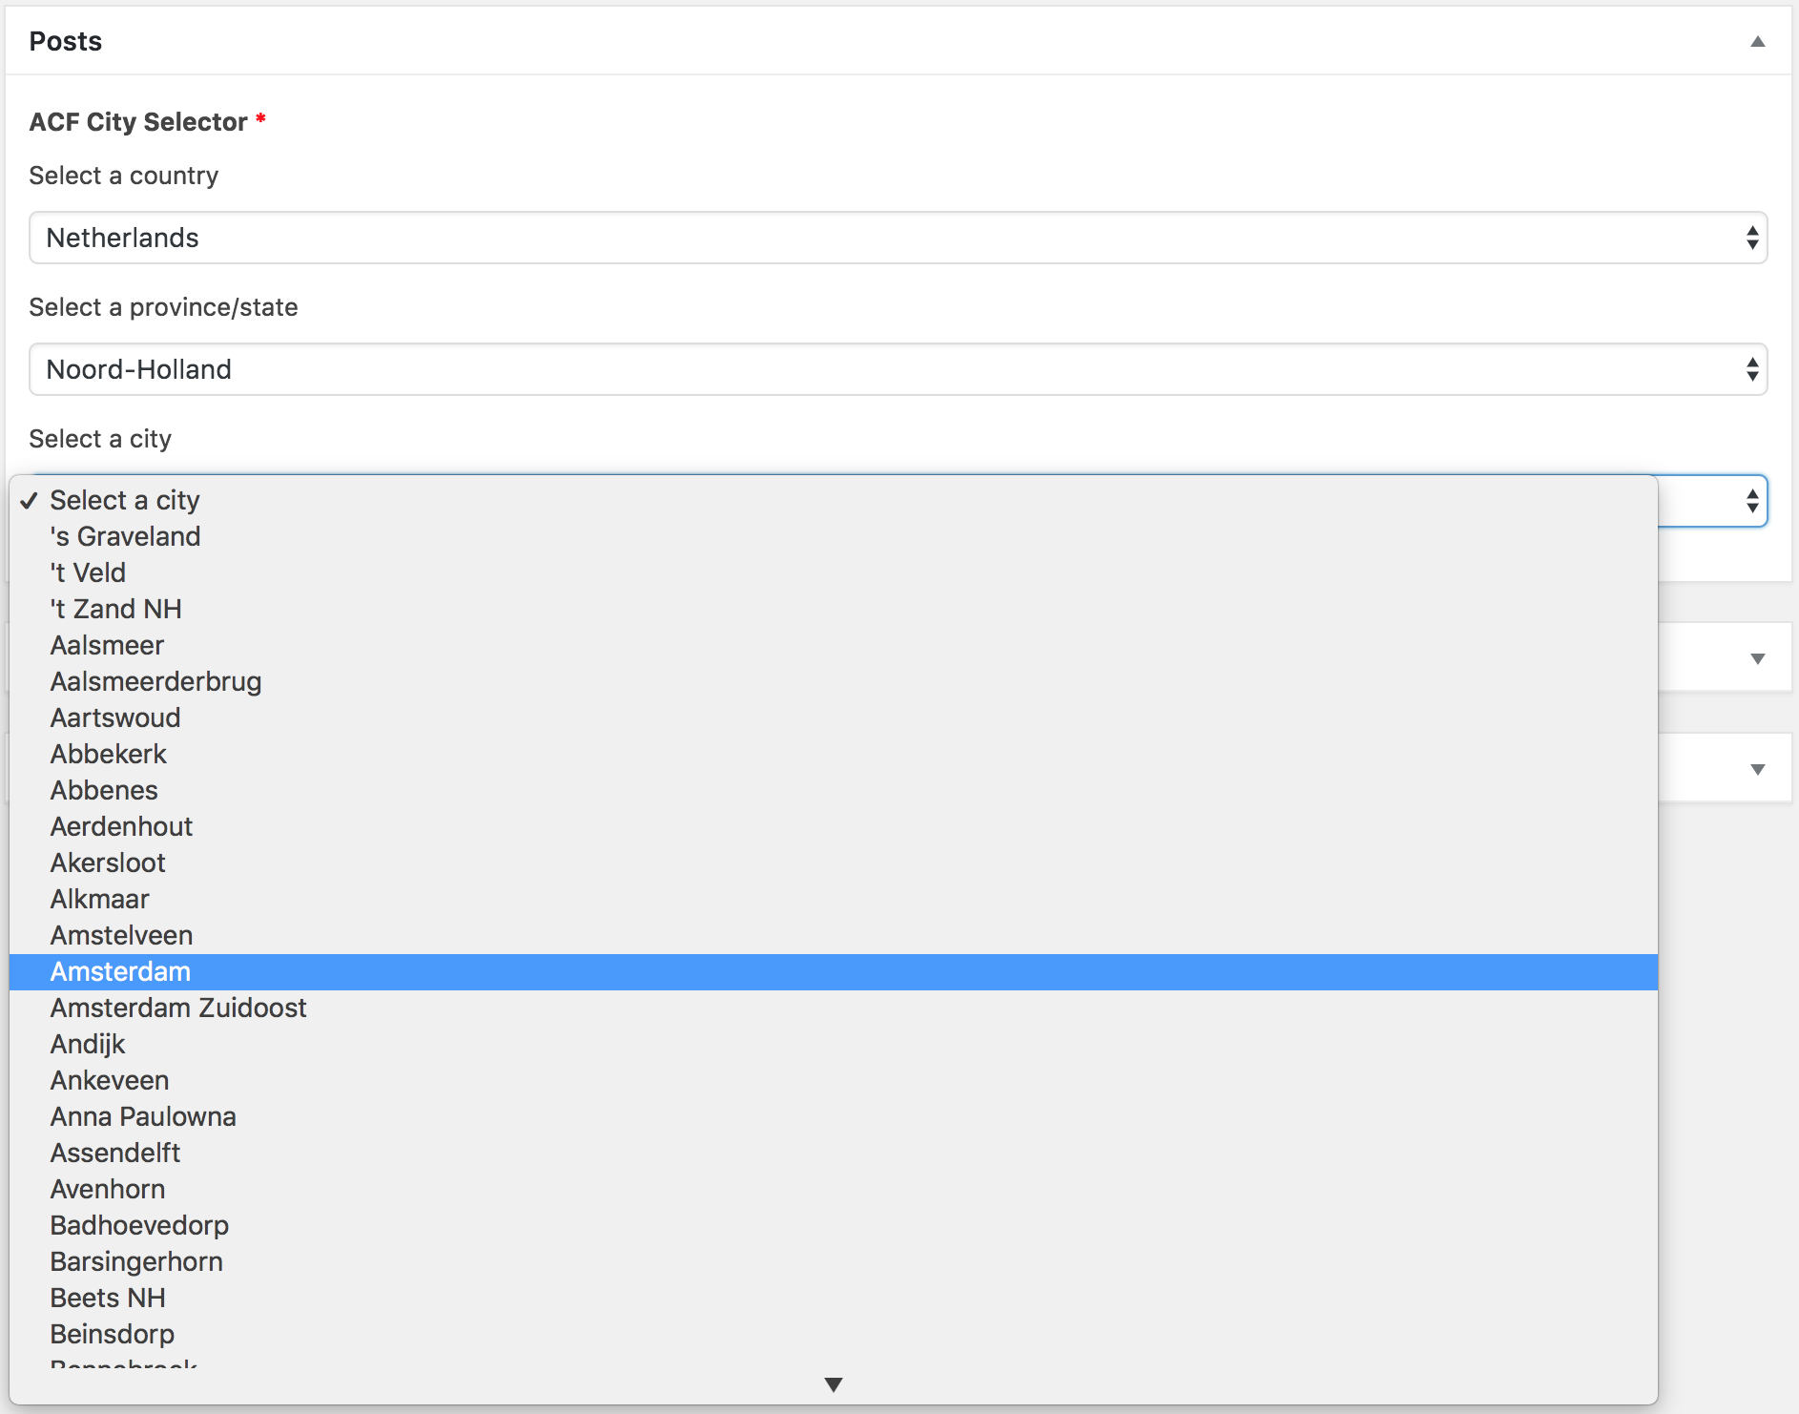
Task: Select the highlighted Amsterdam option
Action: coord(834,971)
